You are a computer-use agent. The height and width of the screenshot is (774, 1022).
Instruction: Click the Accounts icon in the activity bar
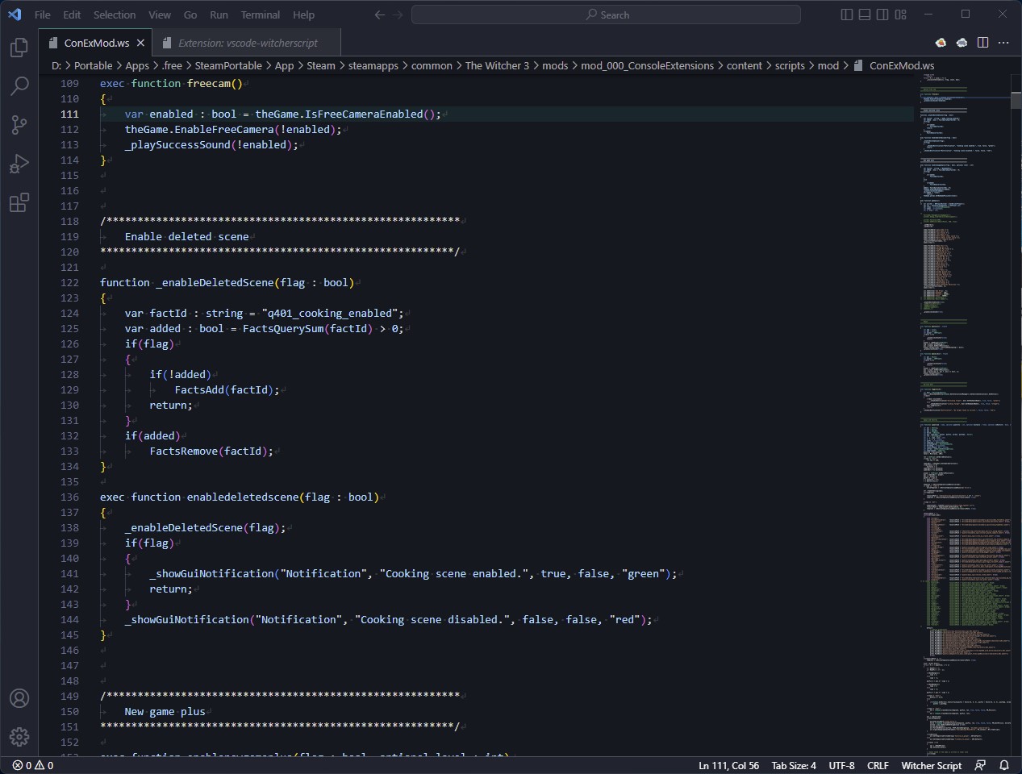coord(19,698)
